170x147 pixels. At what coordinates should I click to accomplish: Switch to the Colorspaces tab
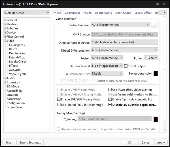(73, 13)
